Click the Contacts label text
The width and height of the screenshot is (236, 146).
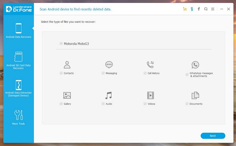pyautogui.click(x=69, y=73)
